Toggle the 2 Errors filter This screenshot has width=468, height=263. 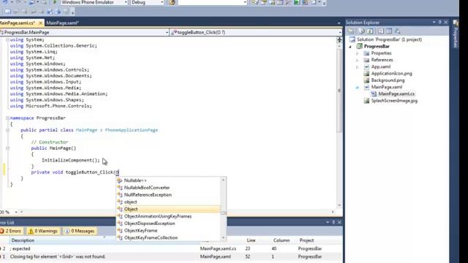point(11,231)
